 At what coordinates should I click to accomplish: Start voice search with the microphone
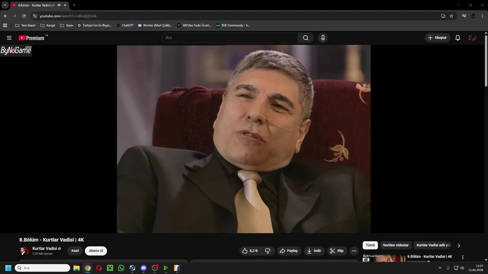(323, 38)
